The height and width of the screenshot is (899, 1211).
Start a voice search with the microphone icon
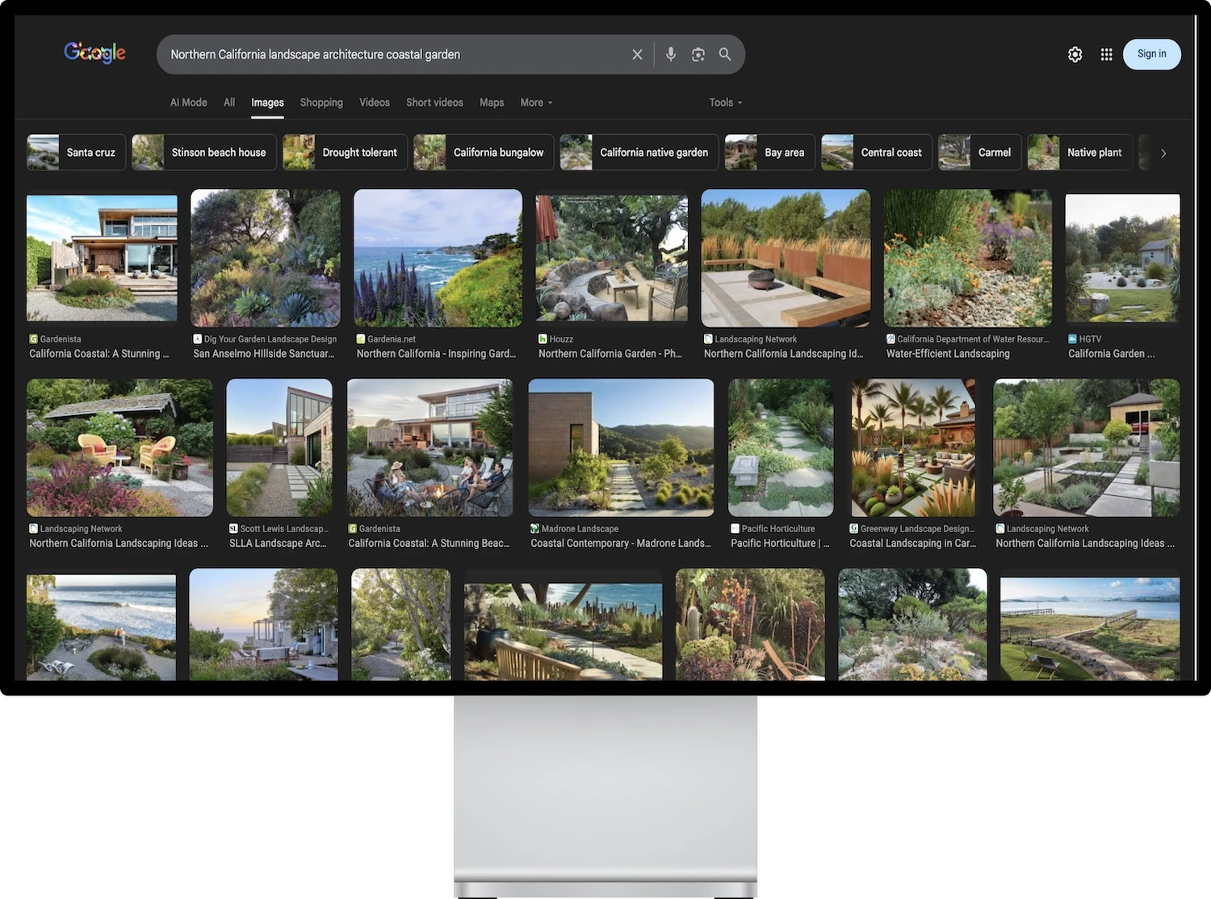point(670,54)
